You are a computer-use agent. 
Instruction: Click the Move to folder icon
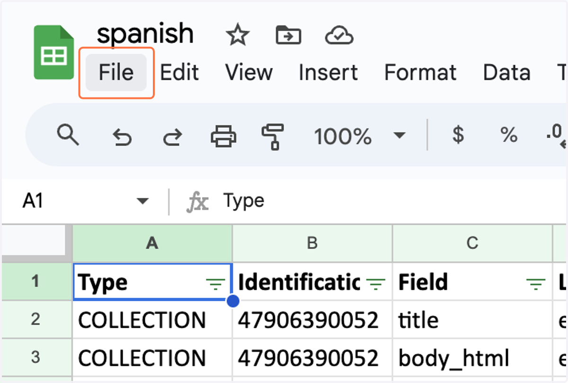[288, 35]
